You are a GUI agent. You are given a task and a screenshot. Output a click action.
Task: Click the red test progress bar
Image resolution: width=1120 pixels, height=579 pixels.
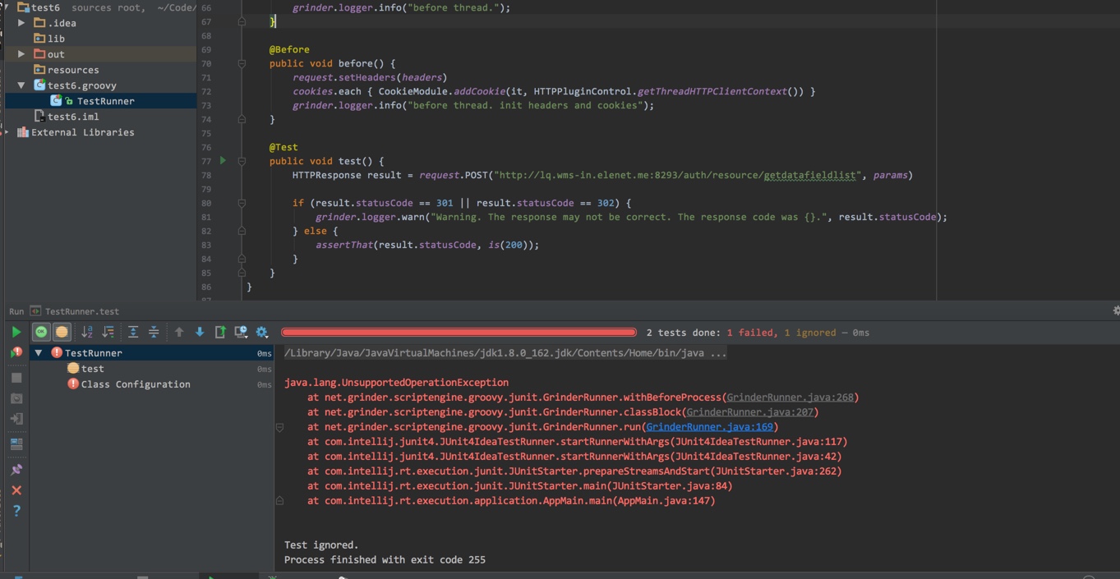click(x=459, y=333)
